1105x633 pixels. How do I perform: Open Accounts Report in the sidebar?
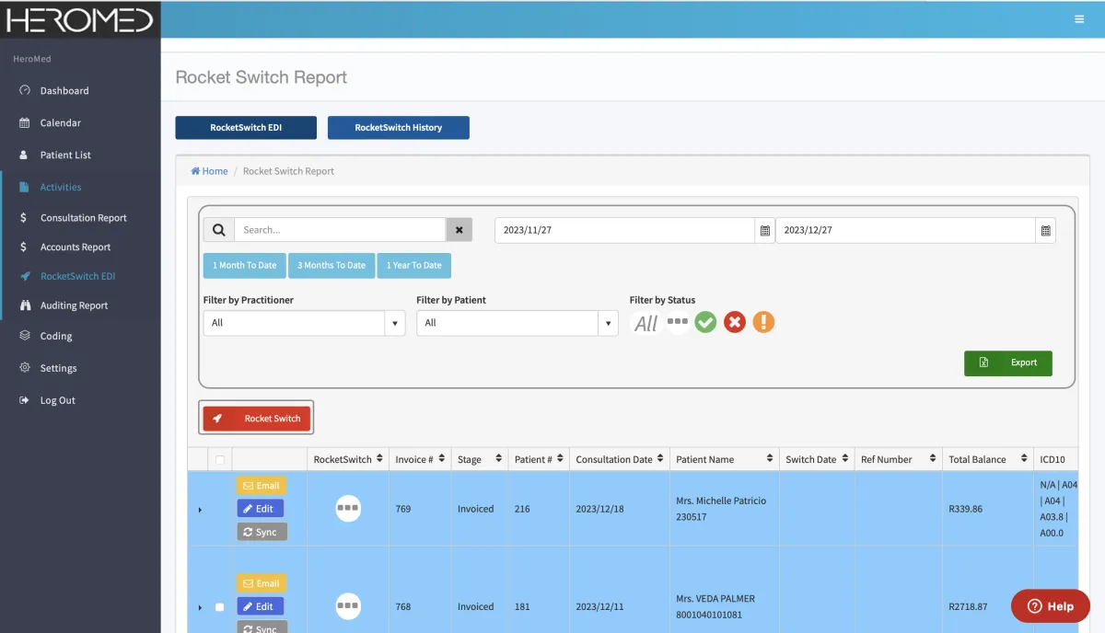[x=76, y=247]
